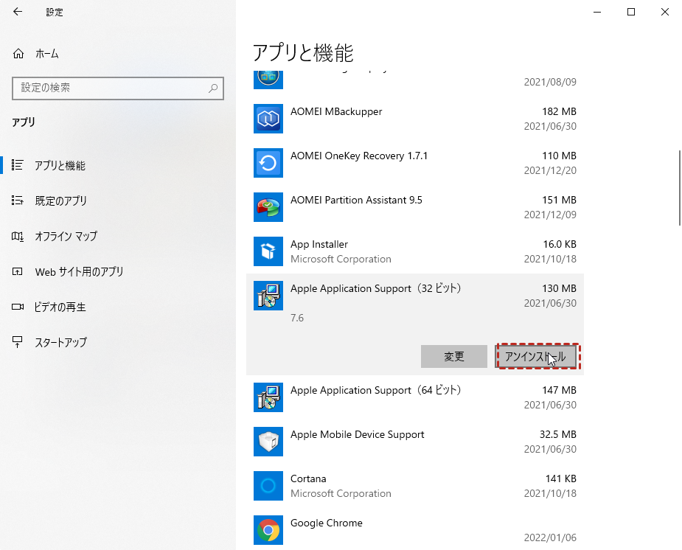Open アプリと機能 in the sidebar
The width and height of the screenshot is (682, 550).
click(60, 165)
